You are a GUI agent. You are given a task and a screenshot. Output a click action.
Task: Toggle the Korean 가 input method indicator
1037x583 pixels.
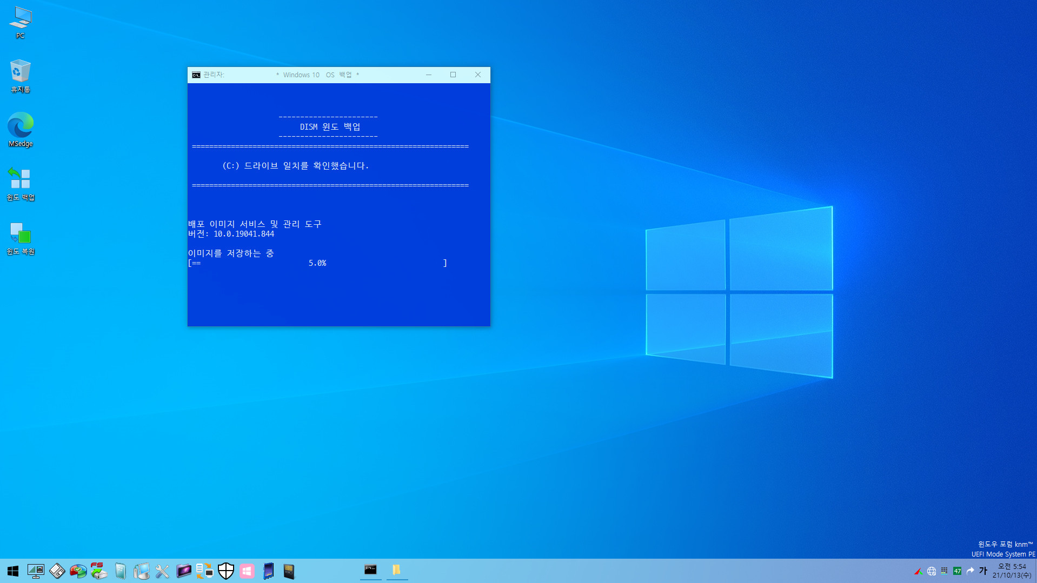click(983, 571)
